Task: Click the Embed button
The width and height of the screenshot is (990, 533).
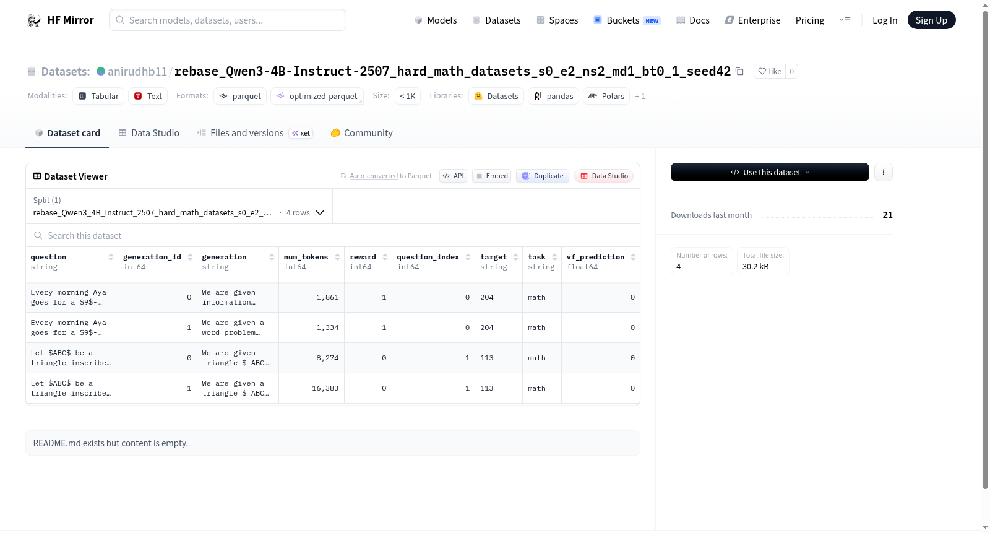Action: coord(492,176)
